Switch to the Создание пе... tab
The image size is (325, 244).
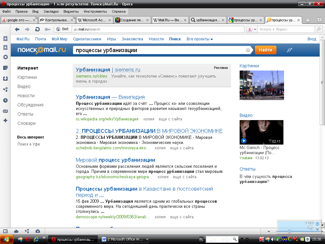tap(132, 20)
